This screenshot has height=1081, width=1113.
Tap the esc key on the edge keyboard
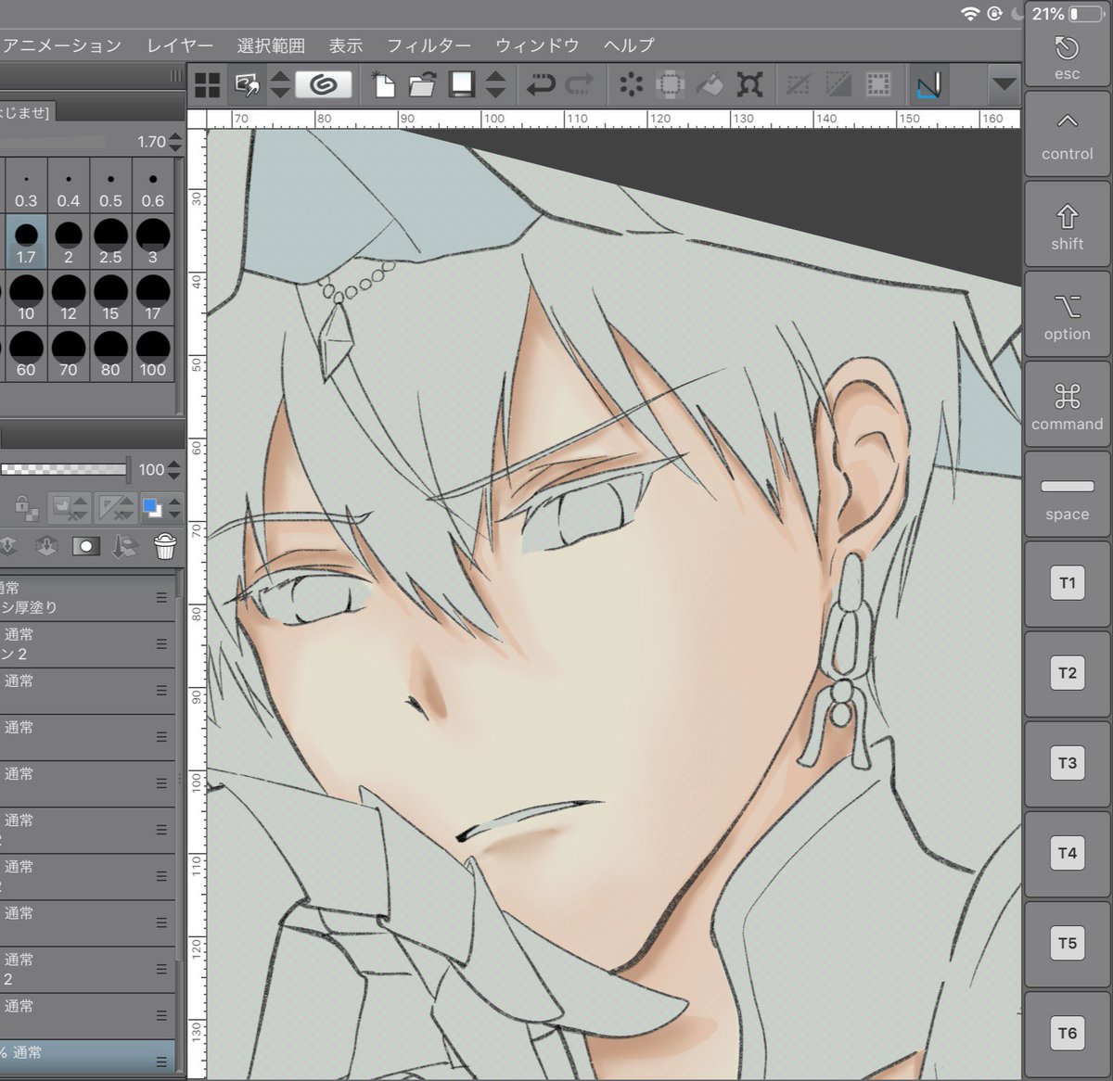click(x=1067, y=58)
